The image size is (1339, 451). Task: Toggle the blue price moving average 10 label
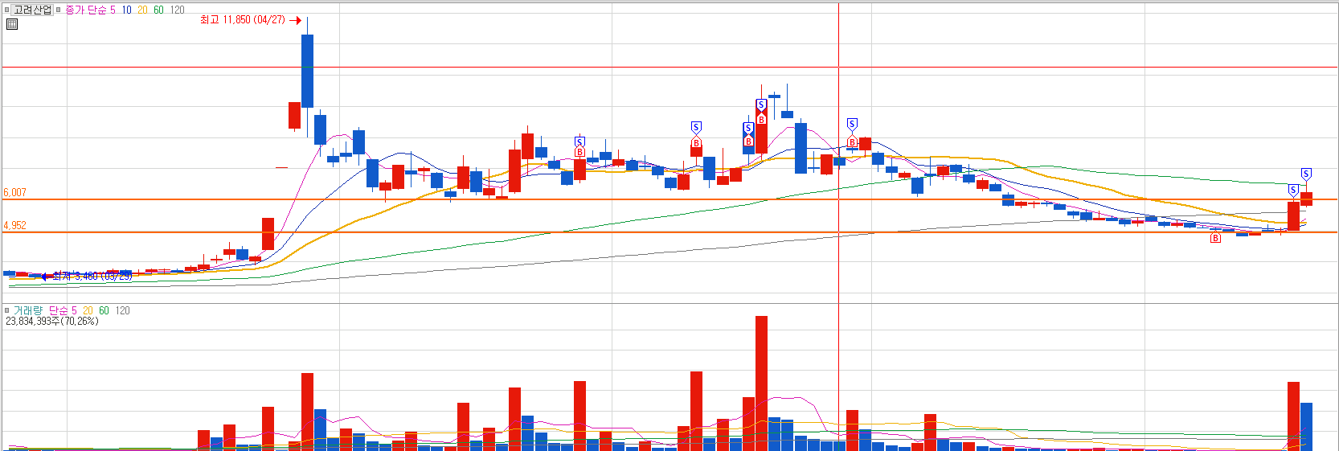[126, 10]
